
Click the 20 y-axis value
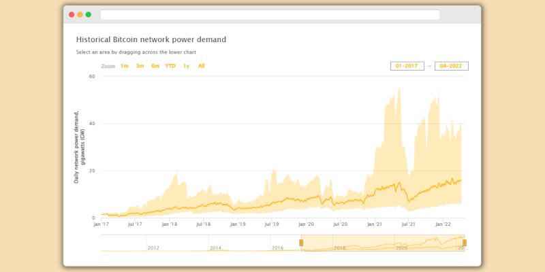pos(92,171)
